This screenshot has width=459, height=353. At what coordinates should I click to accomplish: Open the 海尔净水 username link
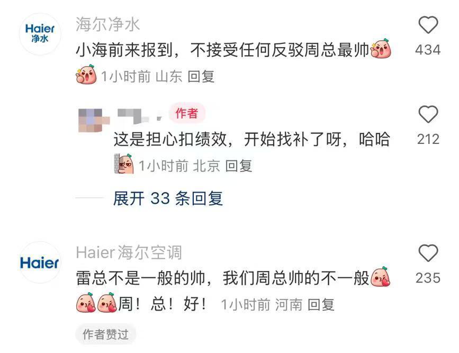(x=107, y=24)
